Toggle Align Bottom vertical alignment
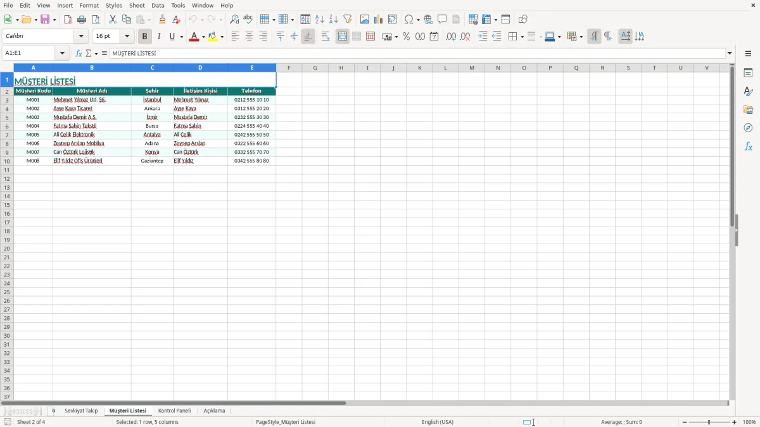760x427 pixels. coord(308,37)
